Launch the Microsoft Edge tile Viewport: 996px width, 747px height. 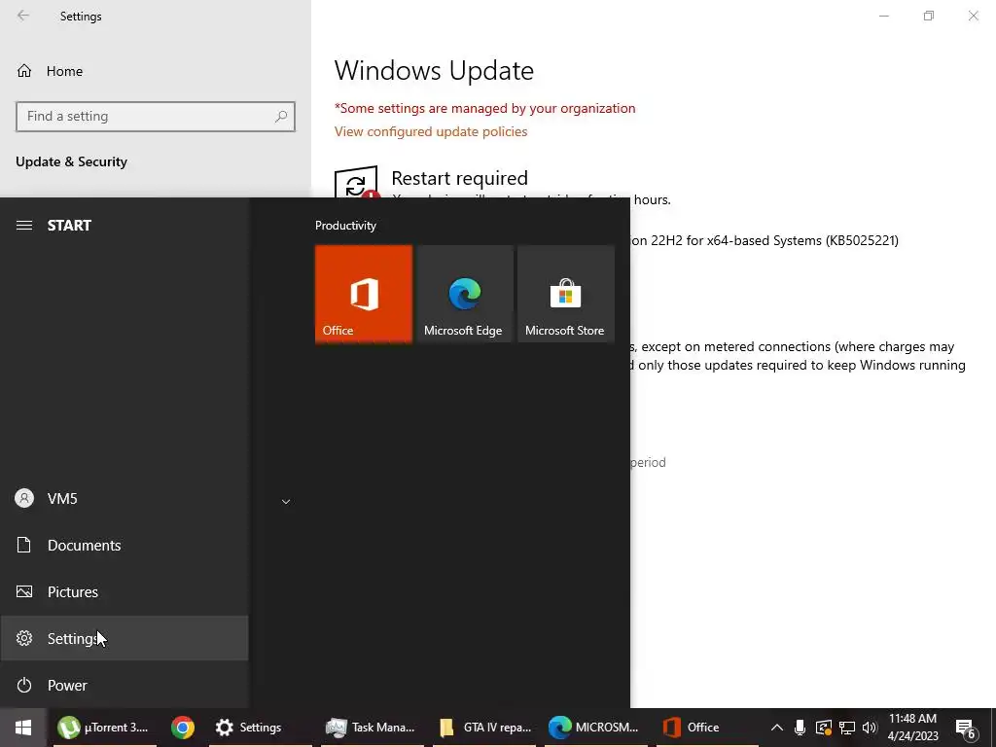(x=464, y=294)
